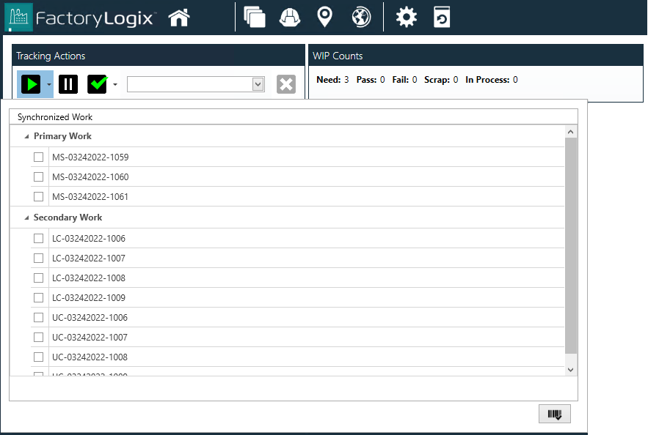Click the green checkmark Complete button
Viewport: 648px width, 435px height.
click(x=98, y=84)
